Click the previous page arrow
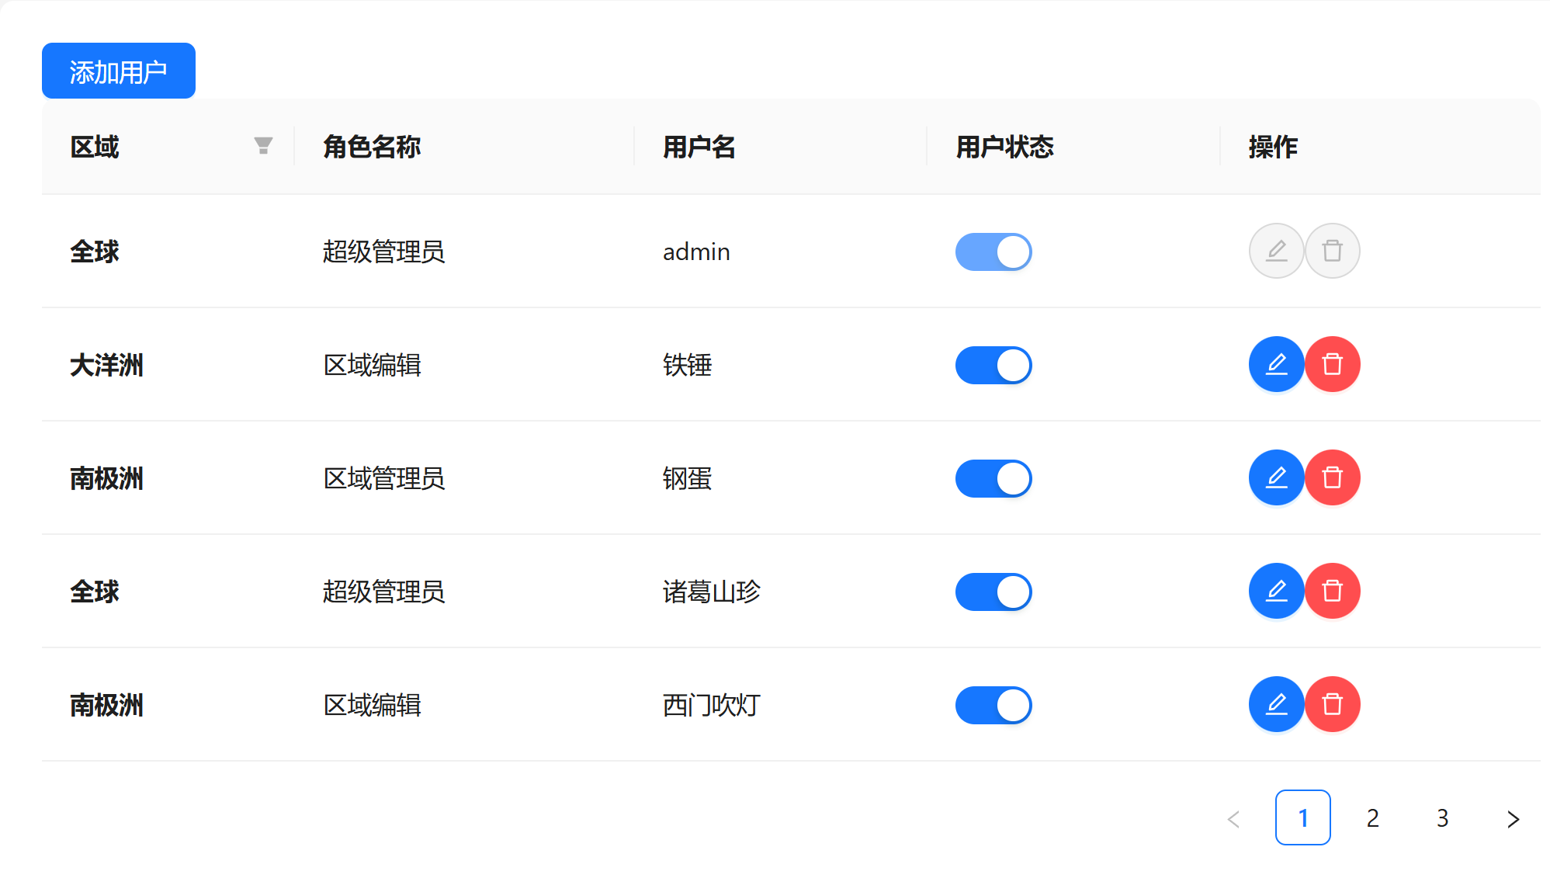Screen dimensions: 1550x892 click(1233, 818)
